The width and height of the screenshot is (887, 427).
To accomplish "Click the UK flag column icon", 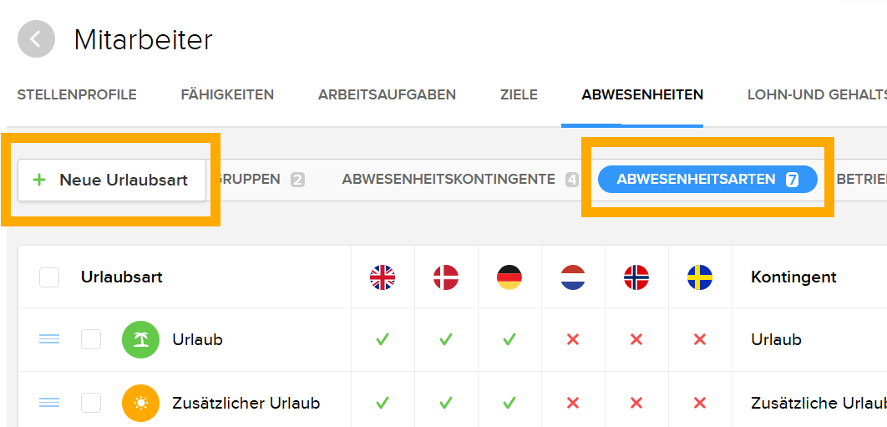I will pos(383,277).
